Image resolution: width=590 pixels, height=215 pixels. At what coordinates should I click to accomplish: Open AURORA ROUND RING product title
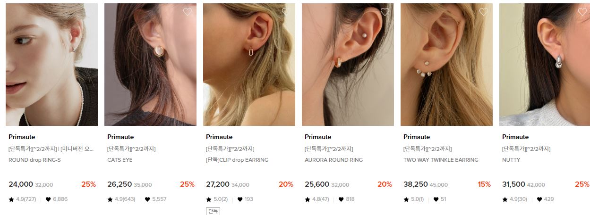(334, 160)
